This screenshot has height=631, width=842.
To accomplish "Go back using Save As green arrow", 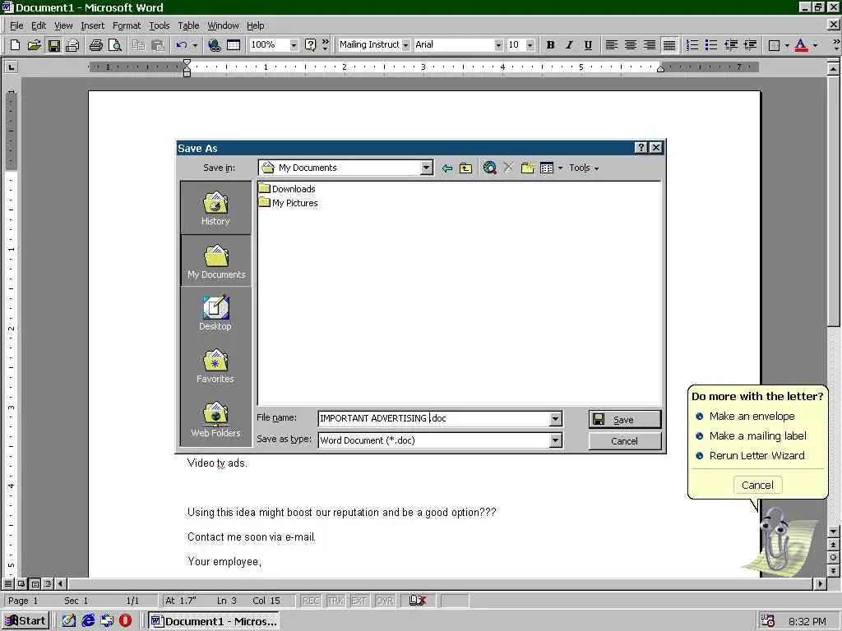I will pos(447,168).
